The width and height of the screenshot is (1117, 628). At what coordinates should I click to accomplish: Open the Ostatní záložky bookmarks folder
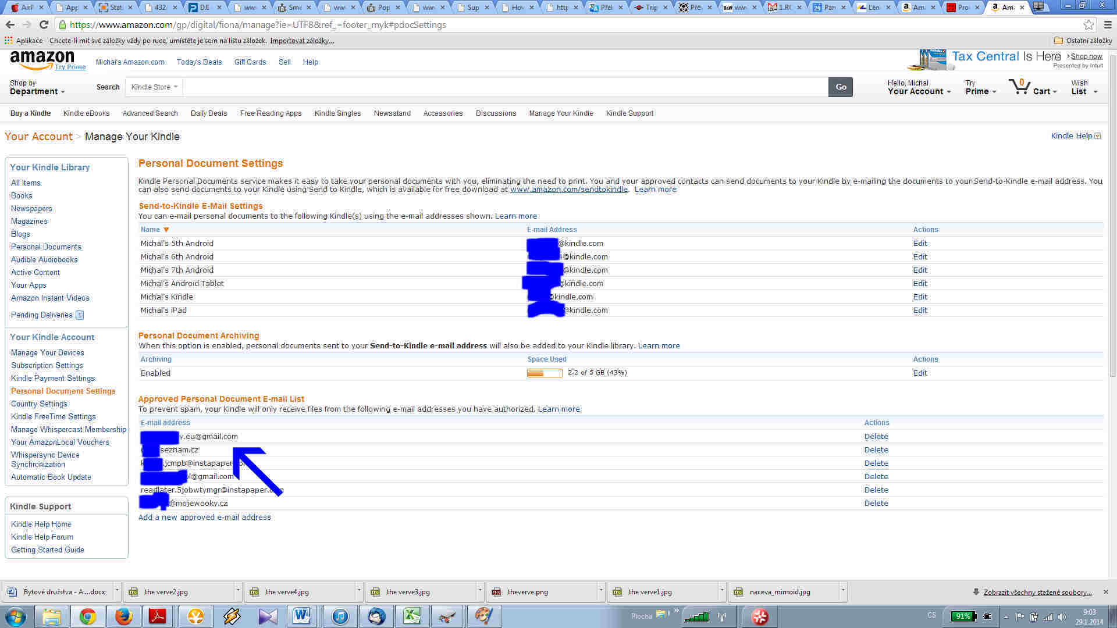click(1083, 41)
